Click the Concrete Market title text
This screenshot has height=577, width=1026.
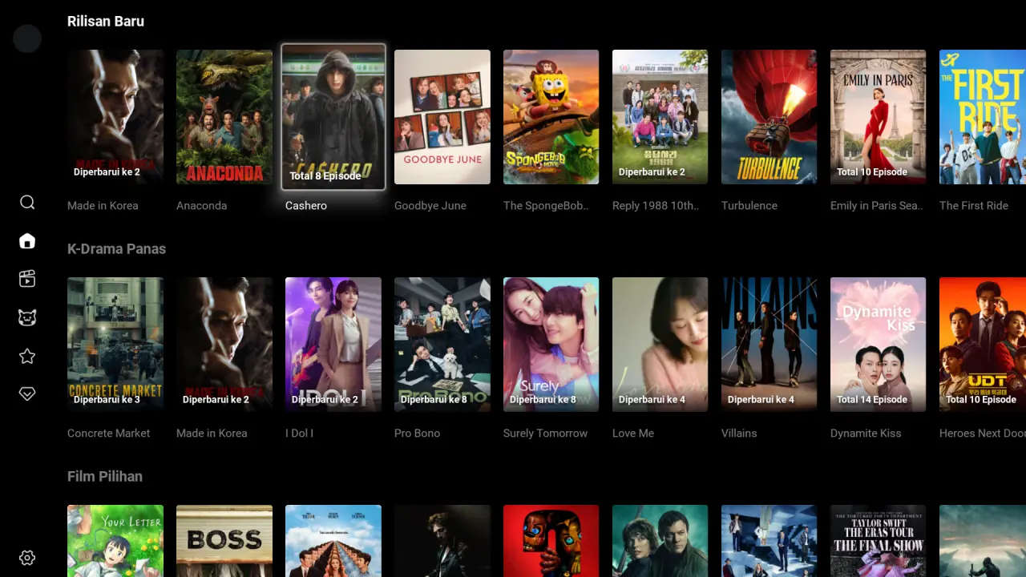coord(108,433)
